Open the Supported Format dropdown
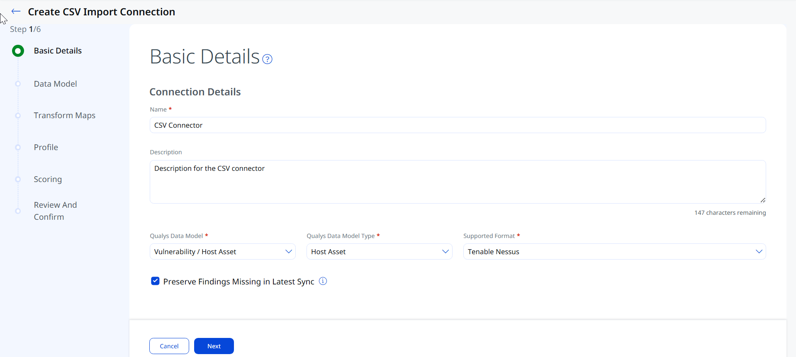 (615, 252)
